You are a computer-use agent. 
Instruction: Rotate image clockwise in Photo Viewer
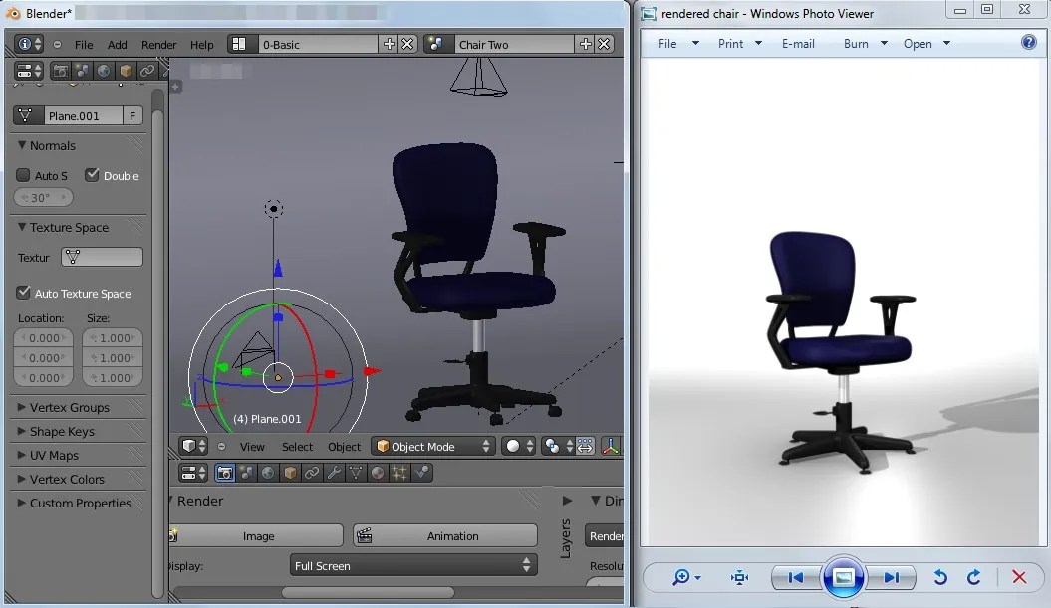(973, 577)
